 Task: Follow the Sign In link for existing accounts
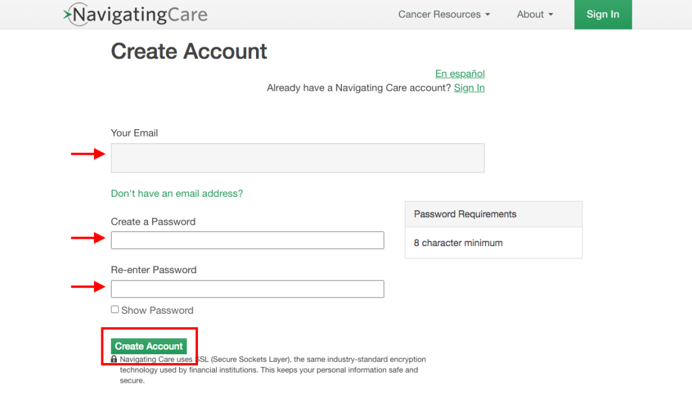[x=469, y=87]
